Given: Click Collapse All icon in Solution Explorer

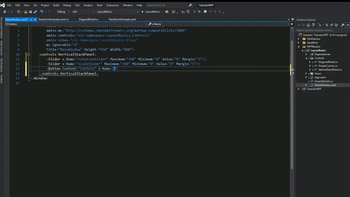Looking at the screenshot, I should coord(331,25).
